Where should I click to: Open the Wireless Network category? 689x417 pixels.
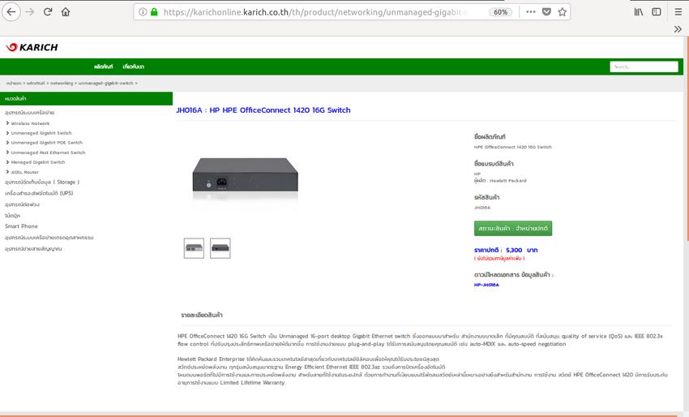click(x=30, y=123)
